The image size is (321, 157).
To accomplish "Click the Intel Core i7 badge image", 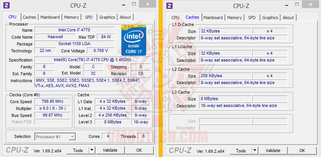I will coord(134,40).
